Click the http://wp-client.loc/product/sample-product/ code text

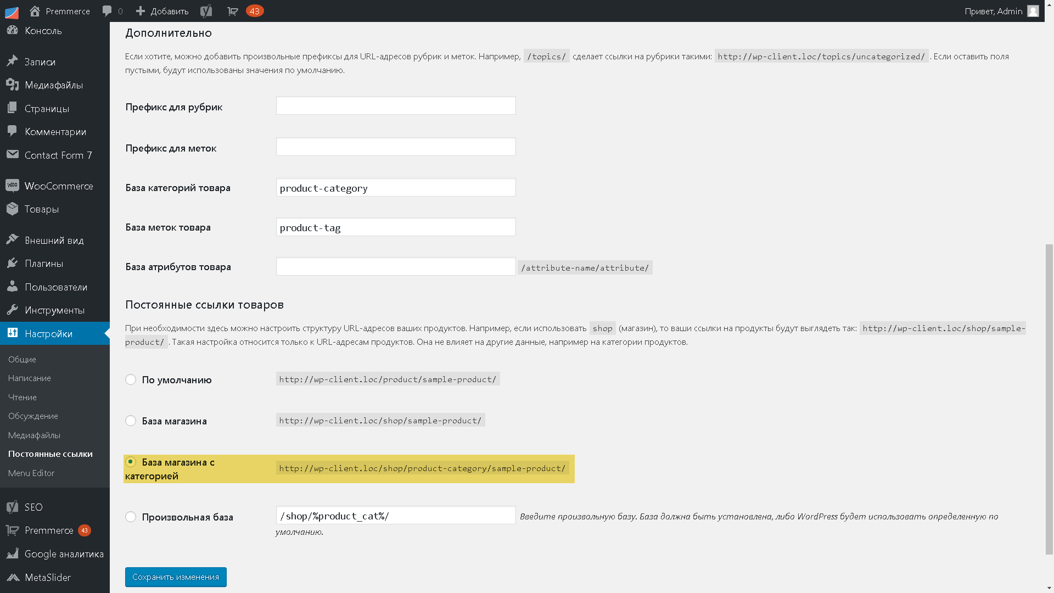pos(388,379)
